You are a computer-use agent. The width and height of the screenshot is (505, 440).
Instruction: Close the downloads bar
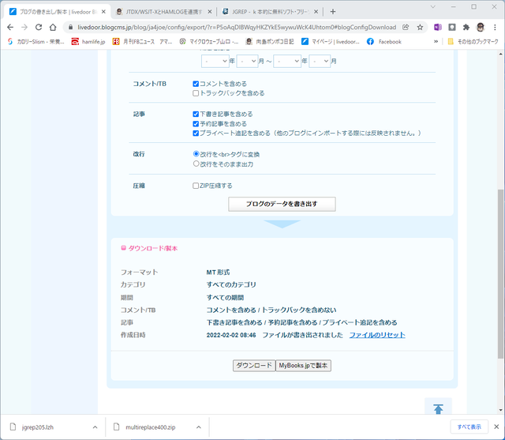496,427
